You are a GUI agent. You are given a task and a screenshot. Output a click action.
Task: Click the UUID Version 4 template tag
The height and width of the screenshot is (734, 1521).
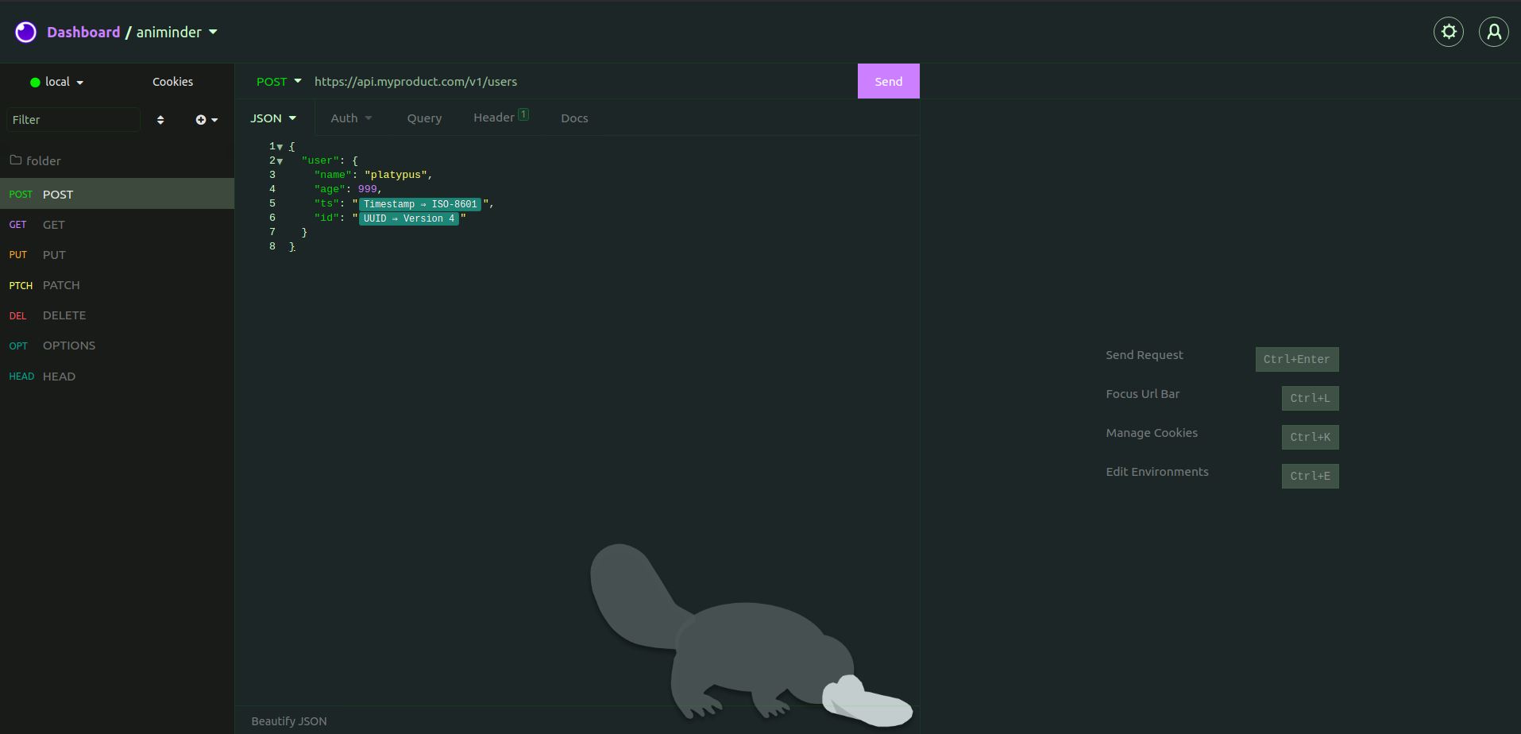(x=409, y=218)
